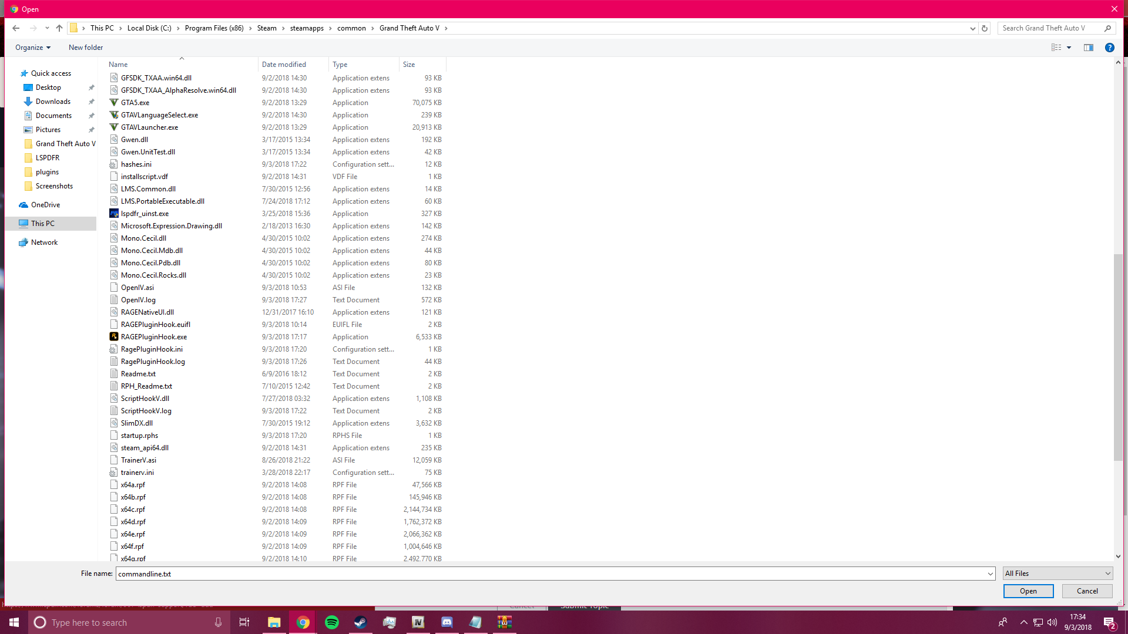Viewport: 1128px width, 634px height.
Task: Open the address bar history dropdown
Action: 972,28
